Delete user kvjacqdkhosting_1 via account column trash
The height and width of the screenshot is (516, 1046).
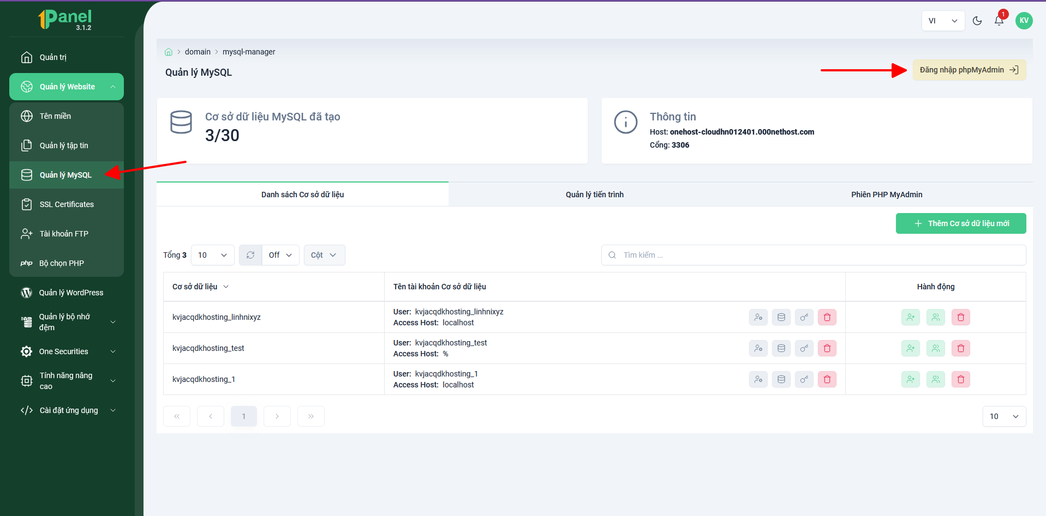827,379
